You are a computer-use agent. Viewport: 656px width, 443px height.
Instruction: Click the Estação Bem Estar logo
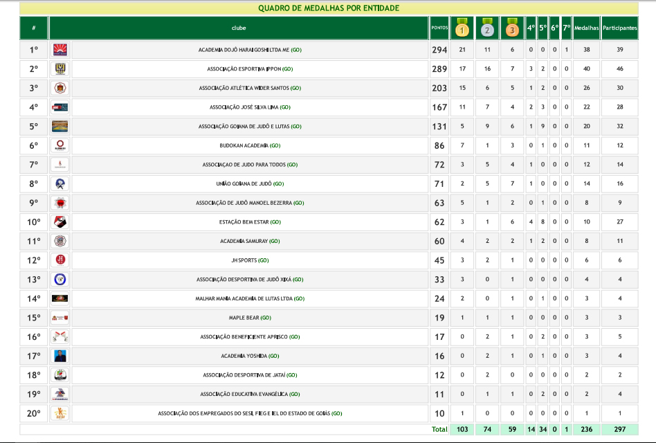pos(60,222)
